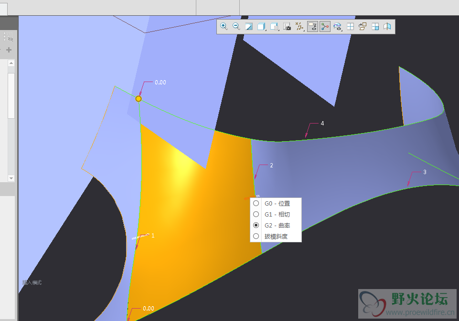Click the Zoom Out magnifier icon
The width and height of the screenshot is (459, 321).
(236, 27)
